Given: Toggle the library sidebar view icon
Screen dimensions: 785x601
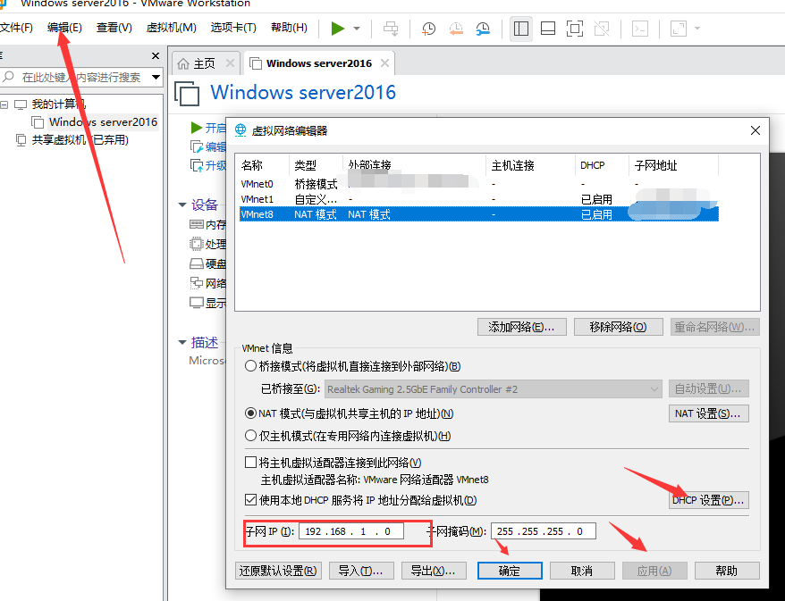Looking at the screenshot, I should 520,29.
